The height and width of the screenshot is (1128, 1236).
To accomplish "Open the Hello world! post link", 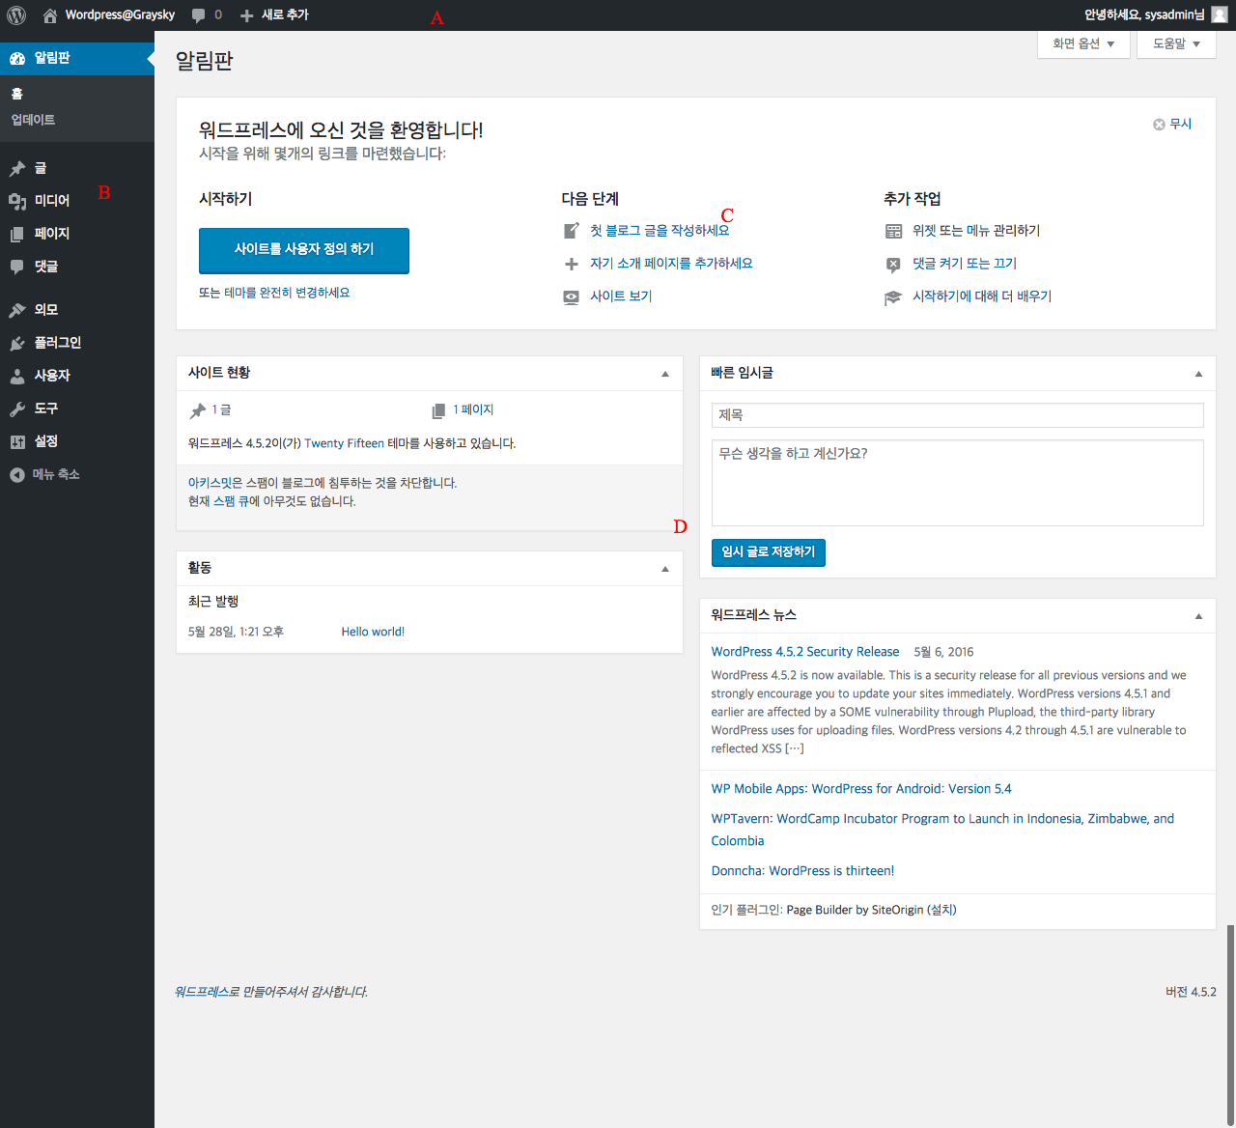I will click(373, 632).
